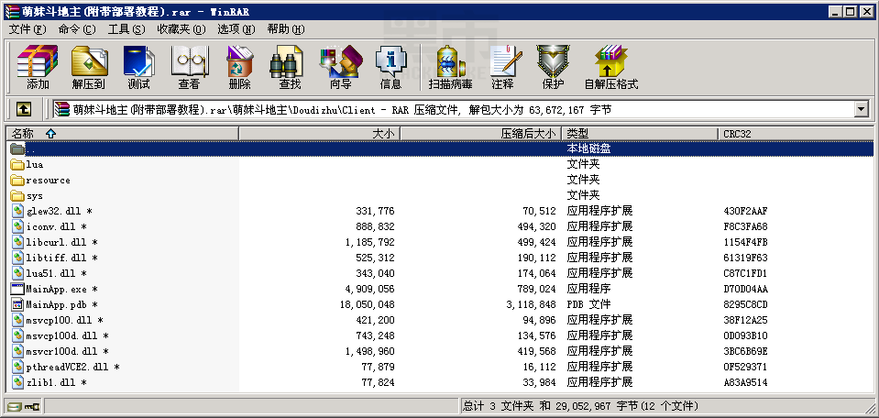
Task: Click the WinRAR icon in title bar
Action: click(x=11, y=11)
